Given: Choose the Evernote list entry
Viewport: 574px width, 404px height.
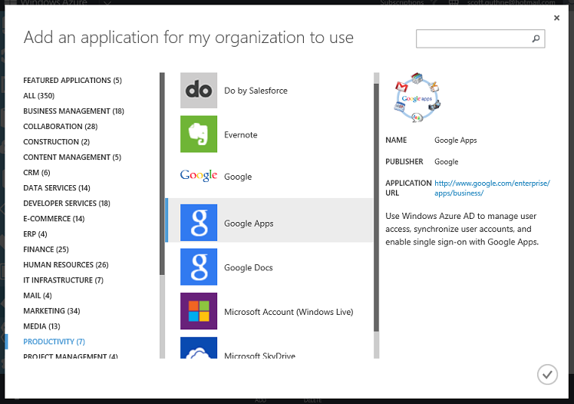Looking at the screenshot, I should pyautogui.click(x=240, y=134).
